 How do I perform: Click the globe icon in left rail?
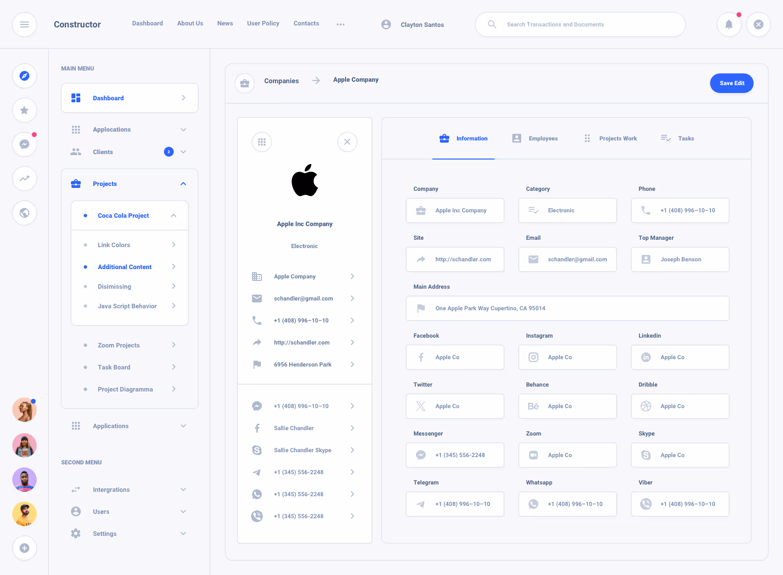(x=24, y=213)
